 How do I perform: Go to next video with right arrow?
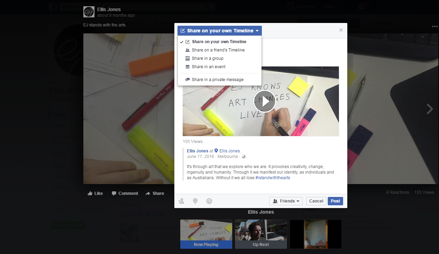(430, 109)
